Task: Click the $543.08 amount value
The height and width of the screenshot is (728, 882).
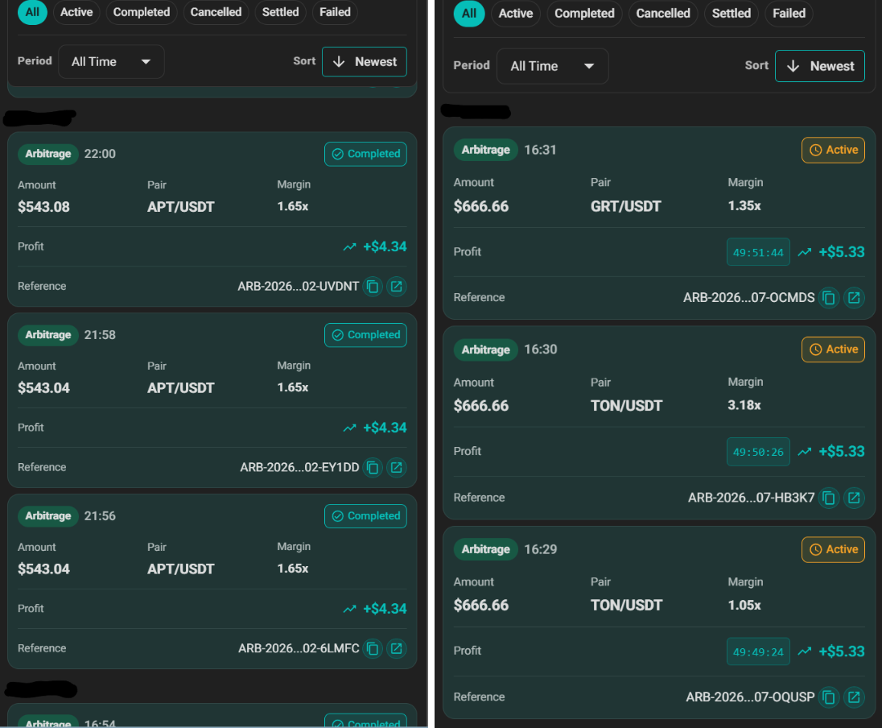Action: point(44,207)
